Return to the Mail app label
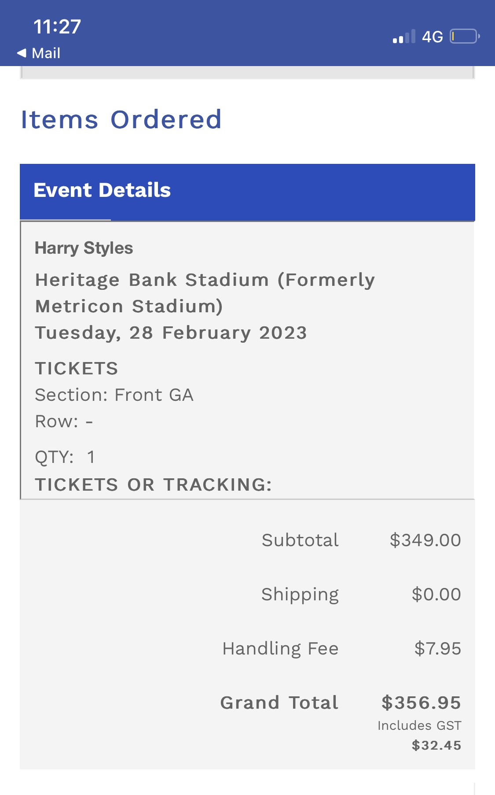The width and height of the screenshot is (495, 795). 46,53
